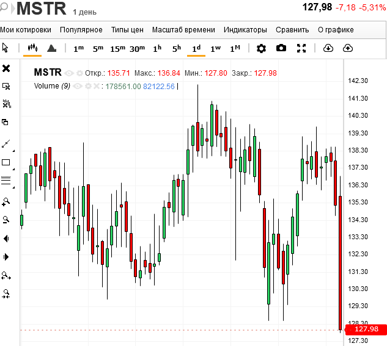Toggle MSTR series visibility eye
This screenshot has width=387, height=346.
click(x=69, y=73)
